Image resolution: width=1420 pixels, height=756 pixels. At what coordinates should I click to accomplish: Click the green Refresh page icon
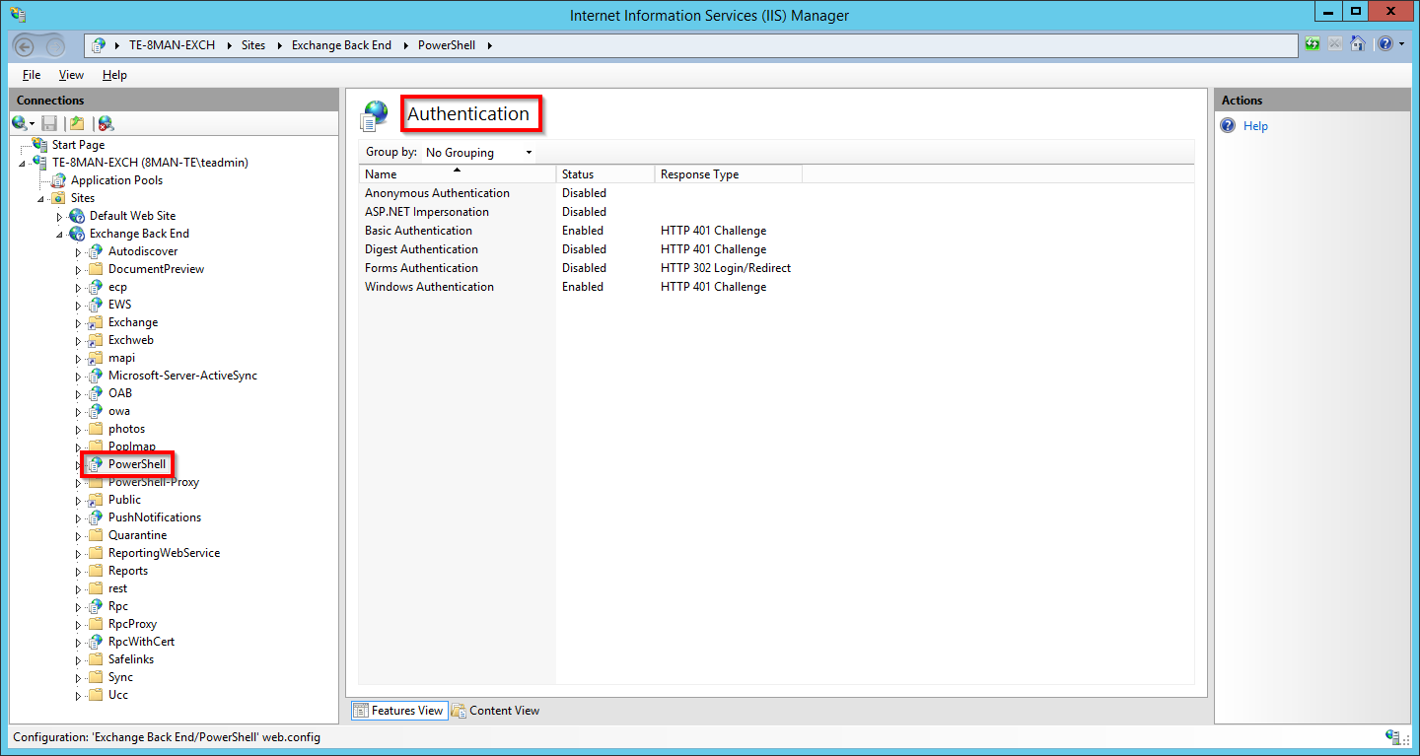[1313, 44]
